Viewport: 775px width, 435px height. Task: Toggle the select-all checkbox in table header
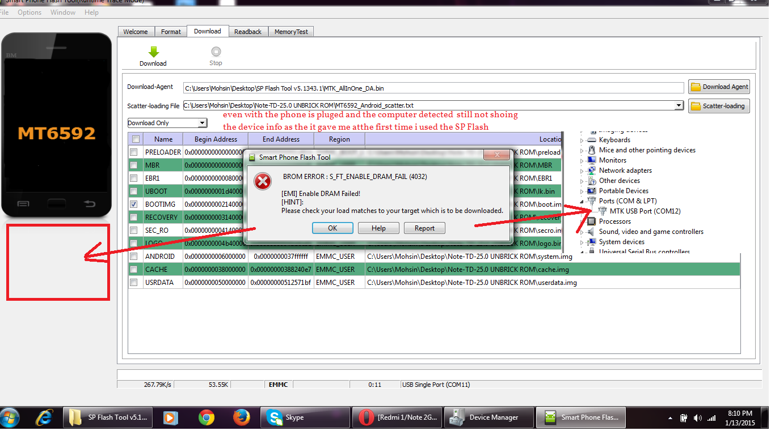(136, 139)
